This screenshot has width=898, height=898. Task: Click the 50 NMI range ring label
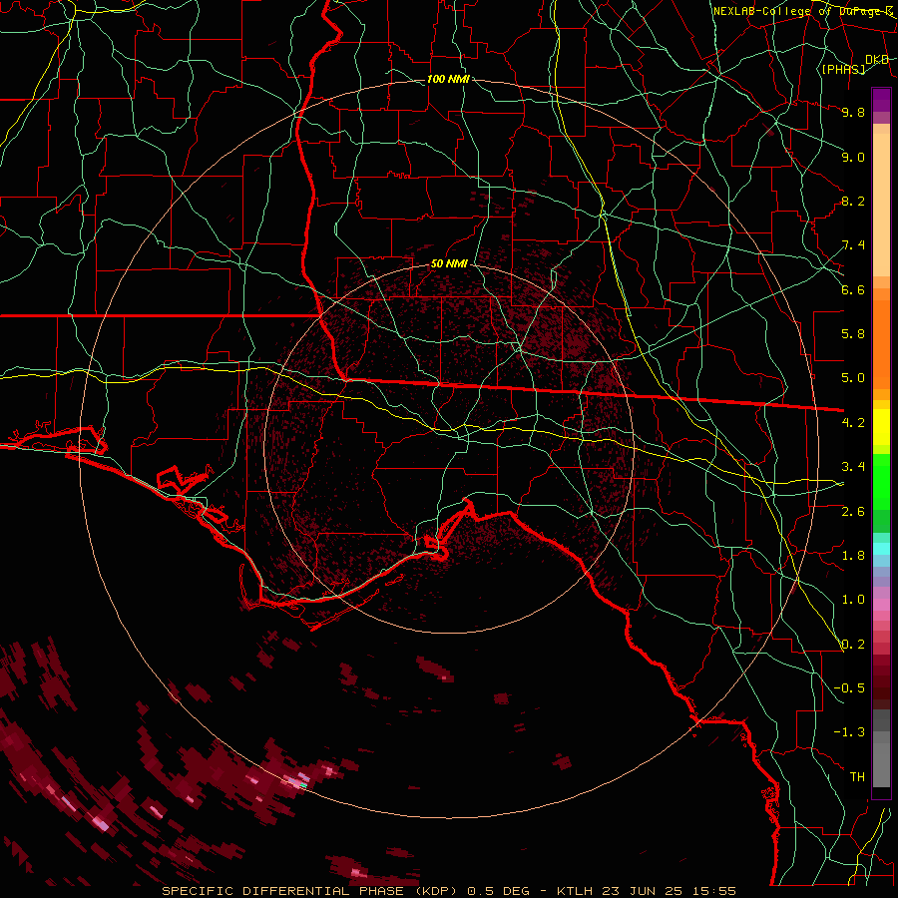449,264
